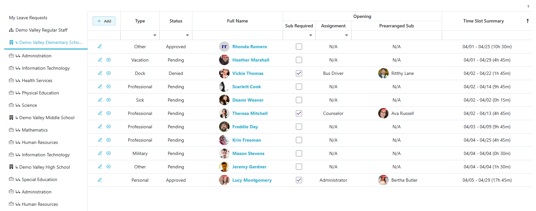The image size is (536, 211).
Task: Edit Vickie Thomas's leave request with pencil icon
Action: coord(100,73)
